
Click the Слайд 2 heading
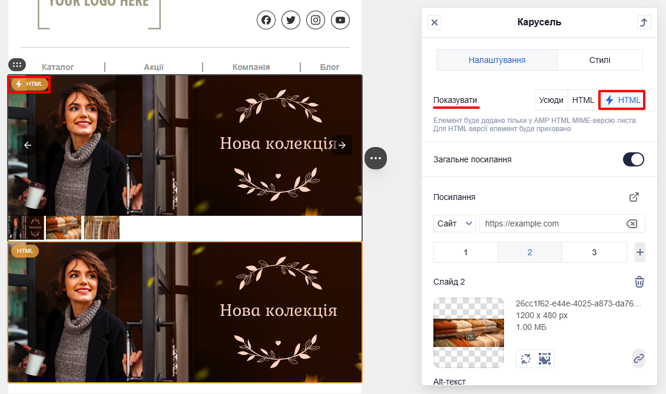click(449, 282)
